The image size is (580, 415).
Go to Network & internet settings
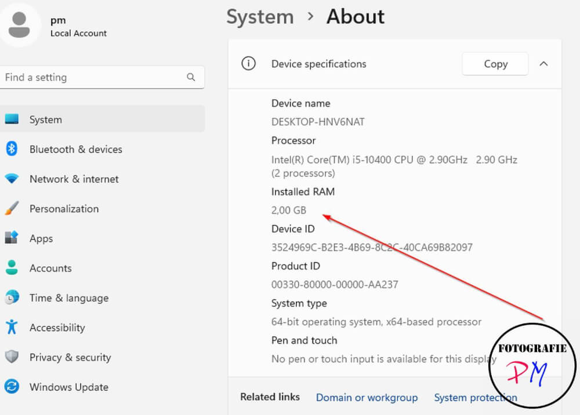(102, 179)
